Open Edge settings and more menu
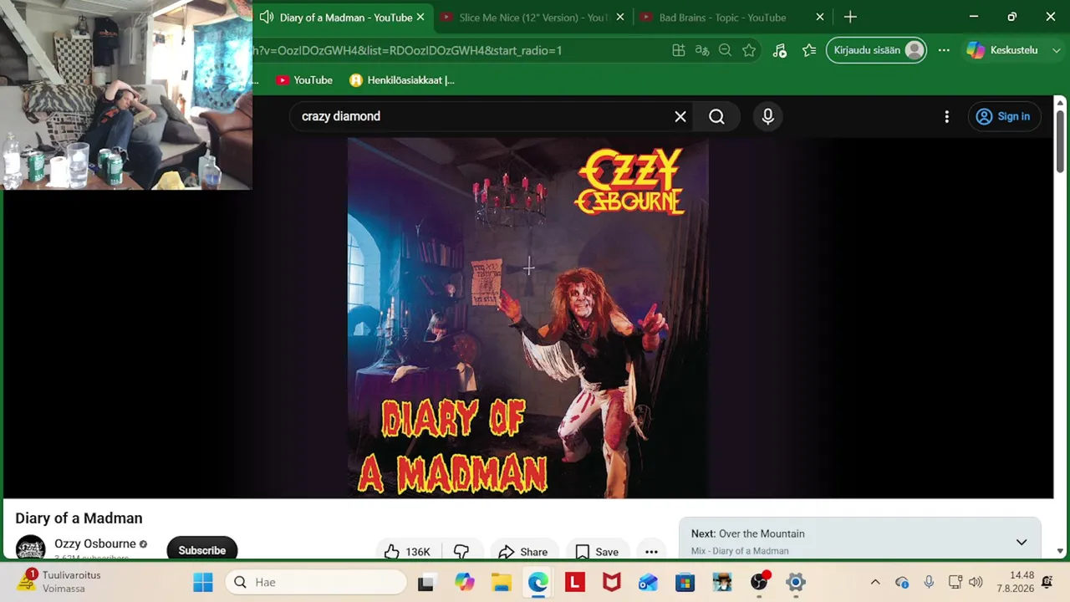 [944, 50]
